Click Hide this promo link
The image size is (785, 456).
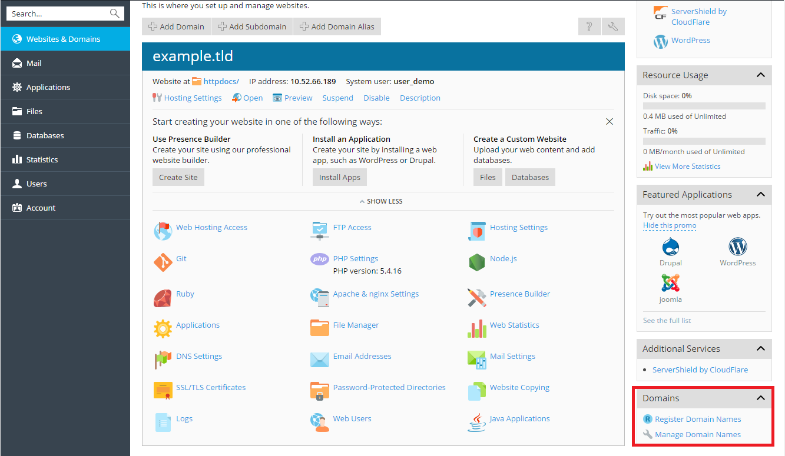[669, 225]
